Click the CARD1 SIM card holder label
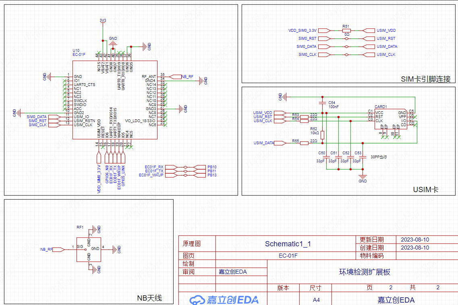 pos(381,106)
